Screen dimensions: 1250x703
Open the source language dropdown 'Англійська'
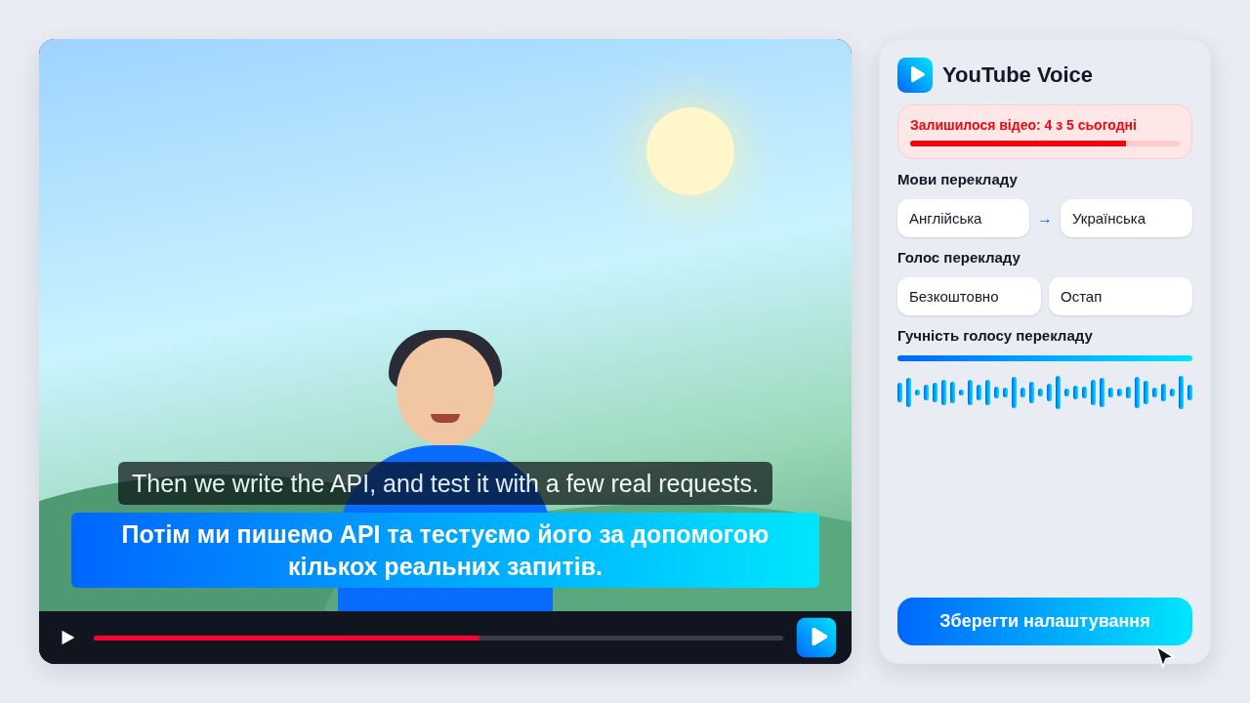pyautogui.click(x=963, y=219)
